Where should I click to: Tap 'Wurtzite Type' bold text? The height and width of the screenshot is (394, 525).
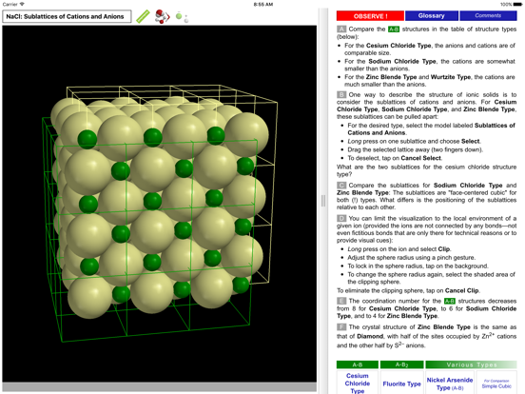(451, 77)
